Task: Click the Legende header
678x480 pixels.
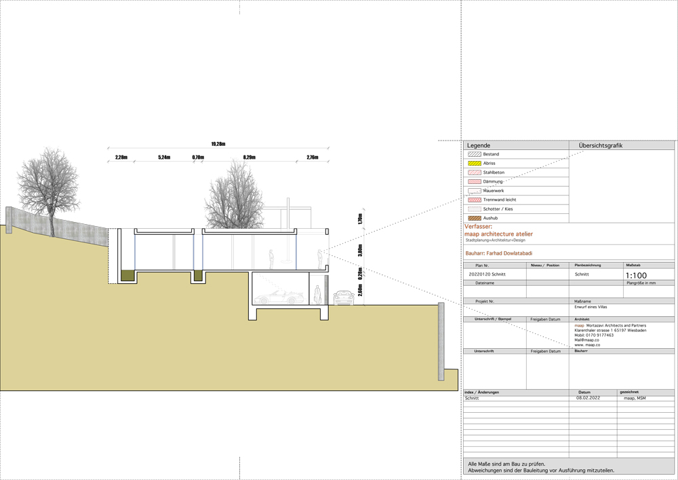Action: click(479, 146)
